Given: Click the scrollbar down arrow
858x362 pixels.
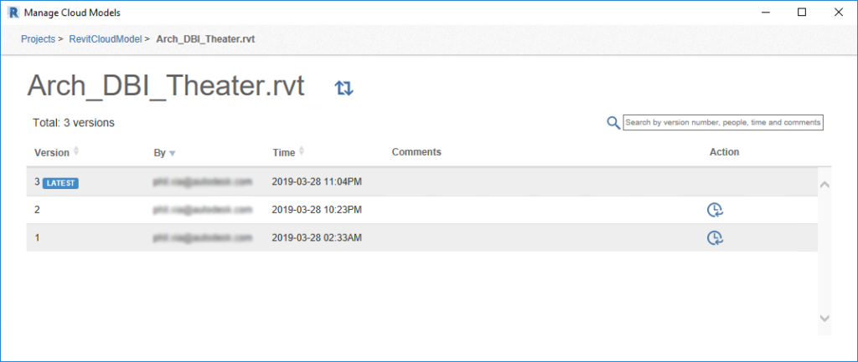Looking at the screenshot, I should click(824, 318).
